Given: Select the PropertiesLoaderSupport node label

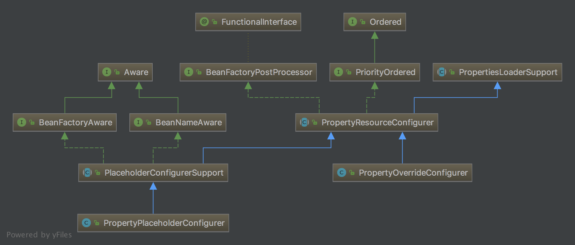Looking at the screenshot, I should (508, 72).
